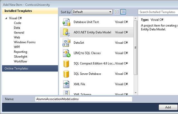This screenshot has width=178, height=114.
Task: Select the ADO.NET Entity Data Model label
Action: (92, 32)
